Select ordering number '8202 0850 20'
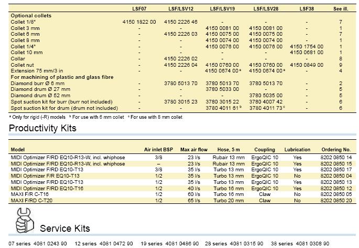The height and width of the screenshot is (248, 359). (336, 201)
